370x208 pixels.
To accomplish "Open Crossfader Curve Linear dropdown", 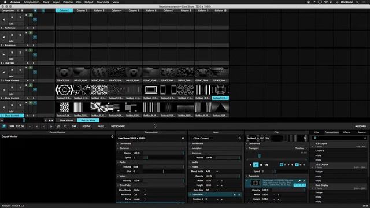I will [x=139, y=199].
